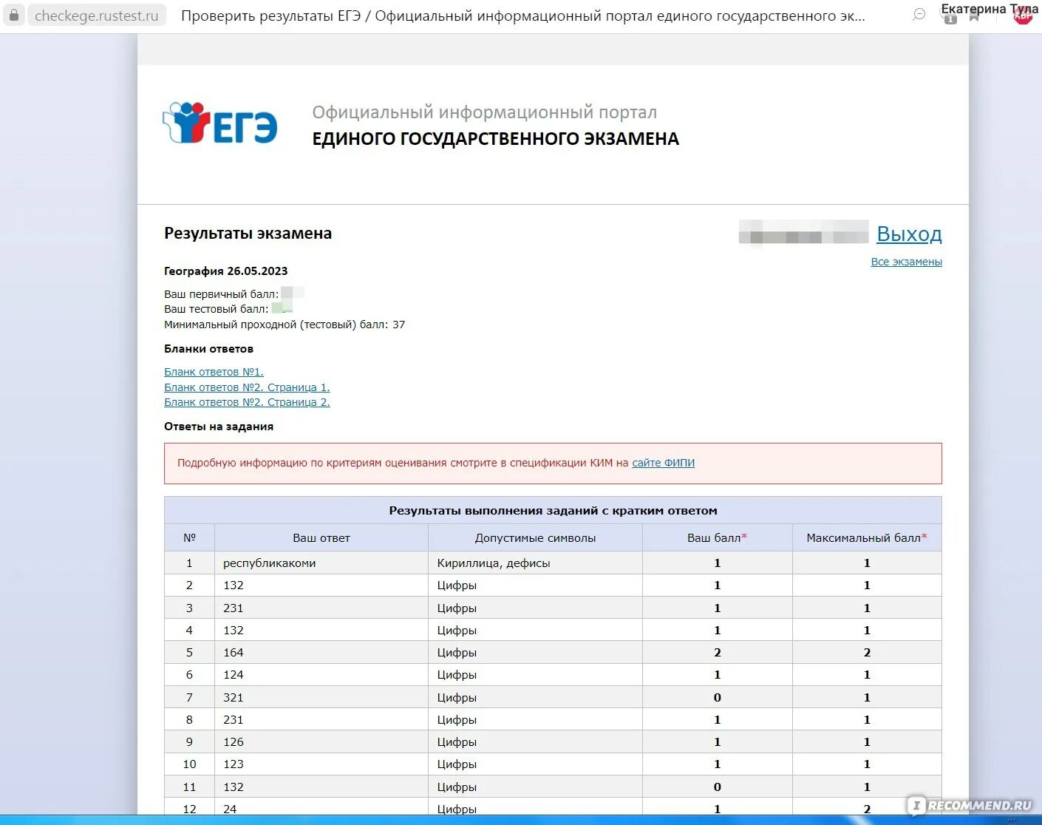
Task: Open Бланк ответов №1 link
Action: click(x=214, y=372)
